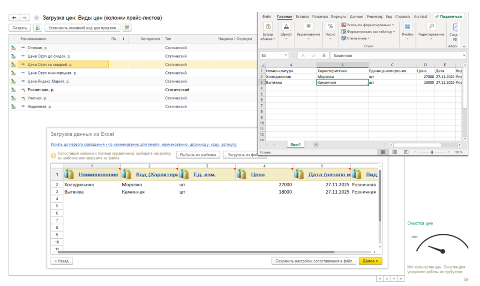Open the Форматировать как таблицу dropdown
This screenshot has width=480, height=286.
(x=368, y=32)
